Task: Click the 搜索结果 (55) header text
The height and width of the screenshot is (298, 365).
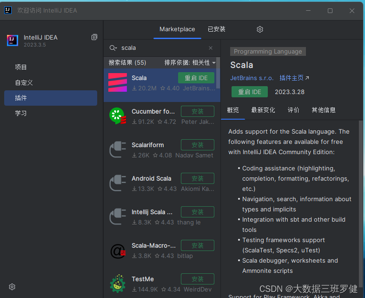Action: pos(127,62)
